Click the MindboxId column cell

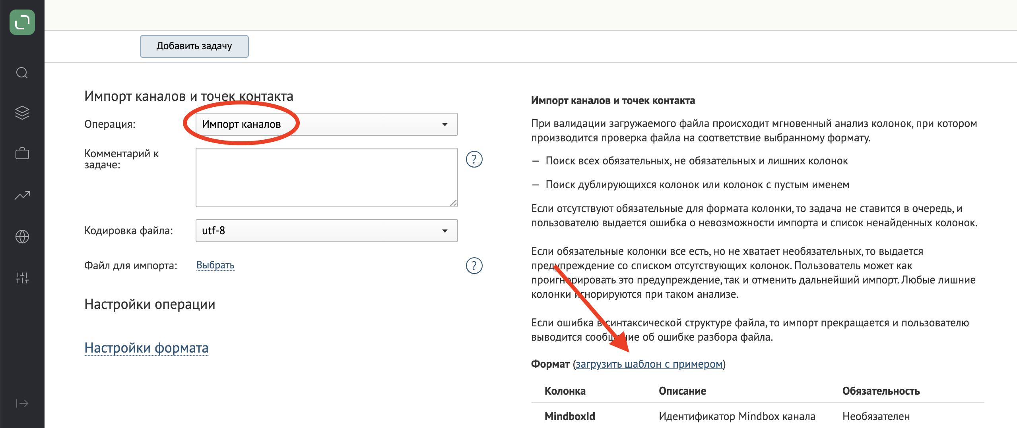click(570, 416)
